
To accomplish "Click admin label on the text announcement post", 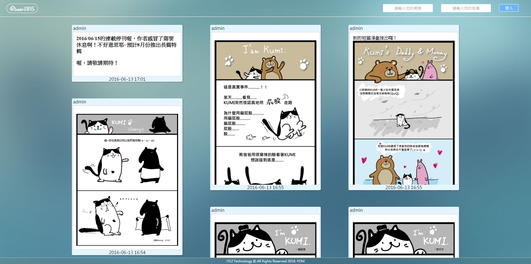I will [80, 28].
